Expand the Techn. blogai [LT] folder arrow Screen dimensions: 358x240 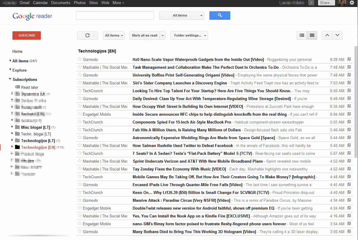coord(12,134)
